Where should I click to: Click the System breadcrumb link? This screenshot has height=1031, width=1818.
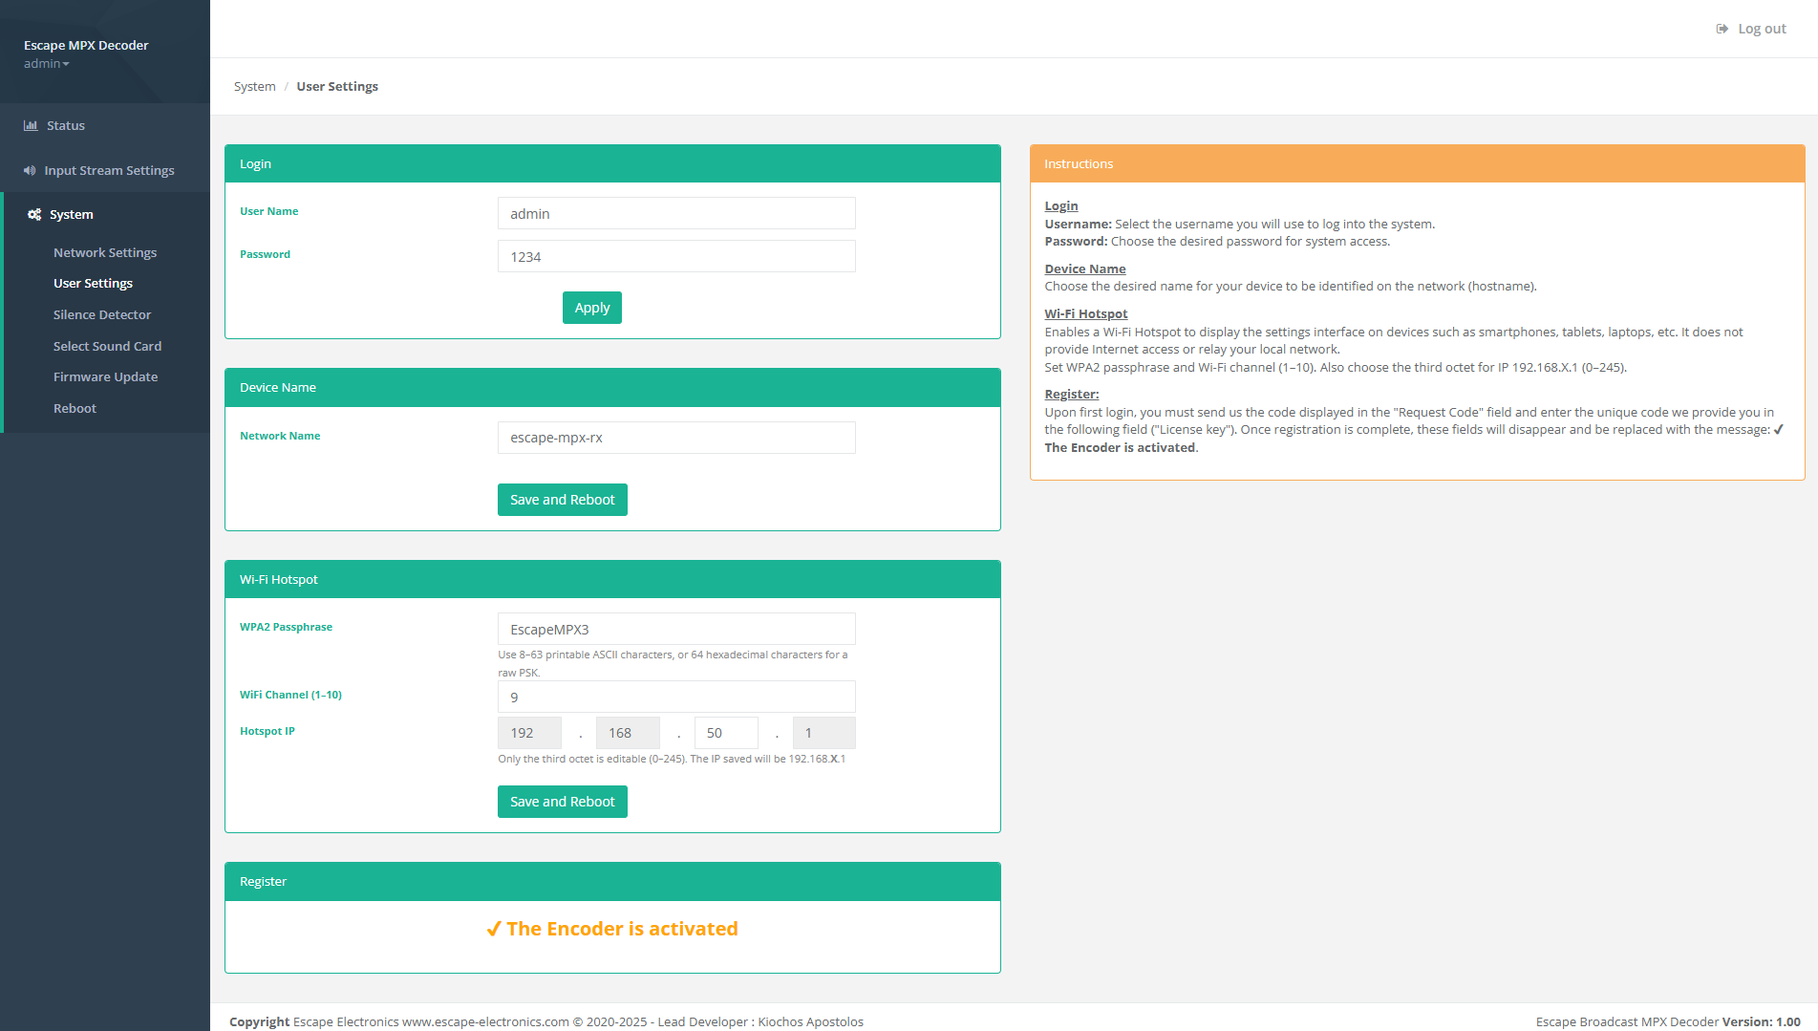tap(254, 86)
